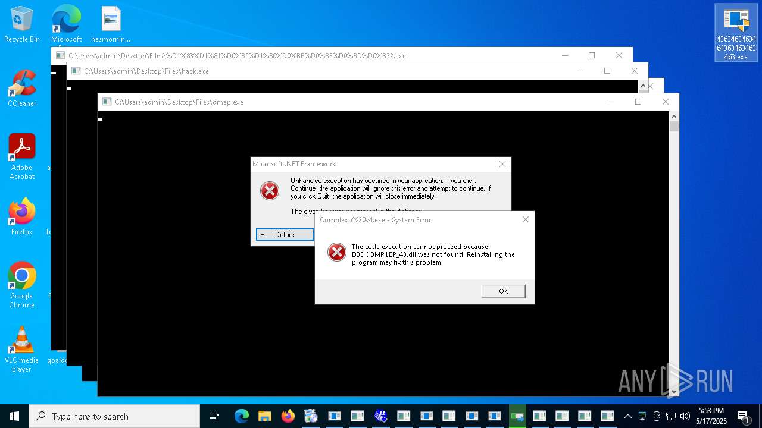Click the Unhandled exception message text
The height and width of the screenshot is (428, 762).
391,188
